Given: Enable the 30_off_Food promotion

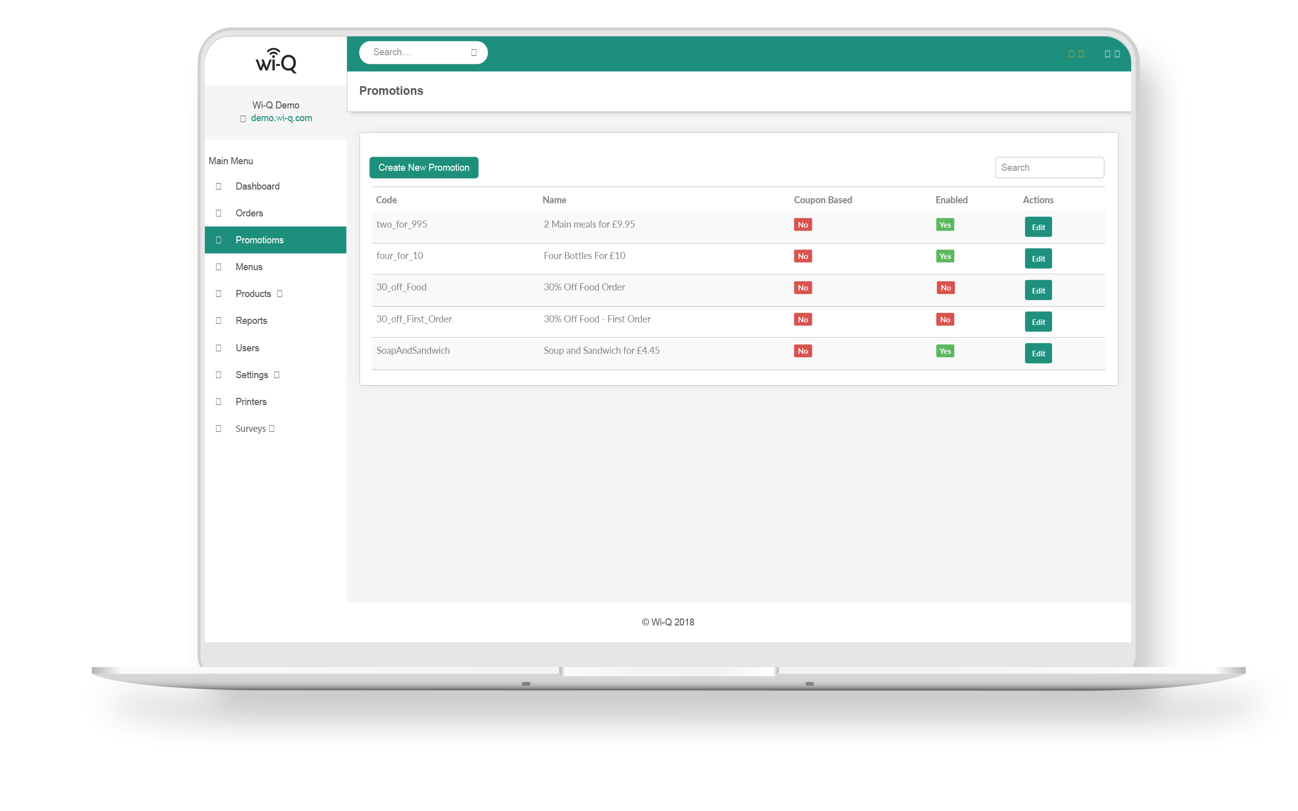Looking at the screenshot, I should coord(945,287).
